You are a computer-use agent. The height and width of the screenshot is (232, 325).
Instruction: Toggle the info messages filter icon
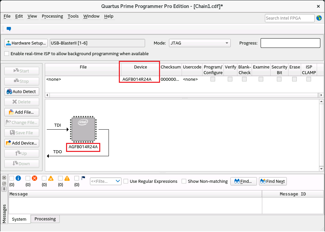click(18, 178)
